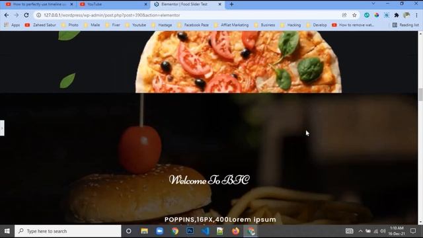The image size is (423, 238).
Task: Open the Hastage bookmarks folder
Action: pyautogui.click(x=161, y=25)
